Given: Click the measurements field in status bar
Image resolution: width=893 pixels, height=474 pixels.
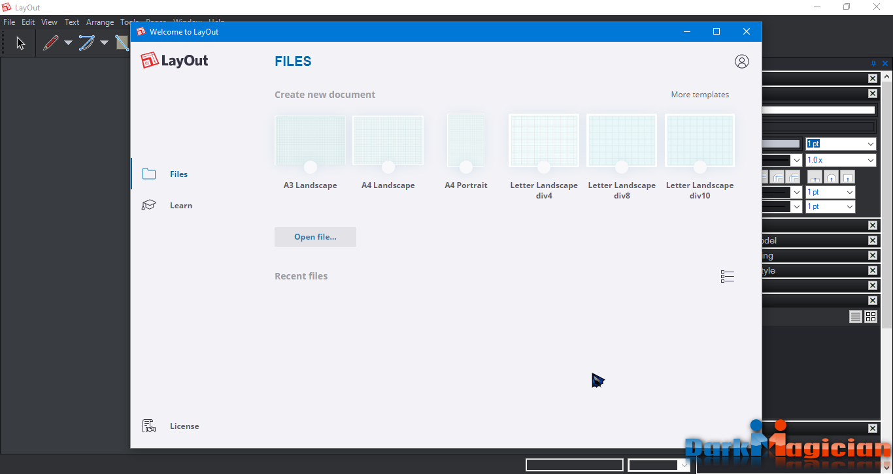Looking at the screenshot, I should pyautogui.click(x=575, y=465).
